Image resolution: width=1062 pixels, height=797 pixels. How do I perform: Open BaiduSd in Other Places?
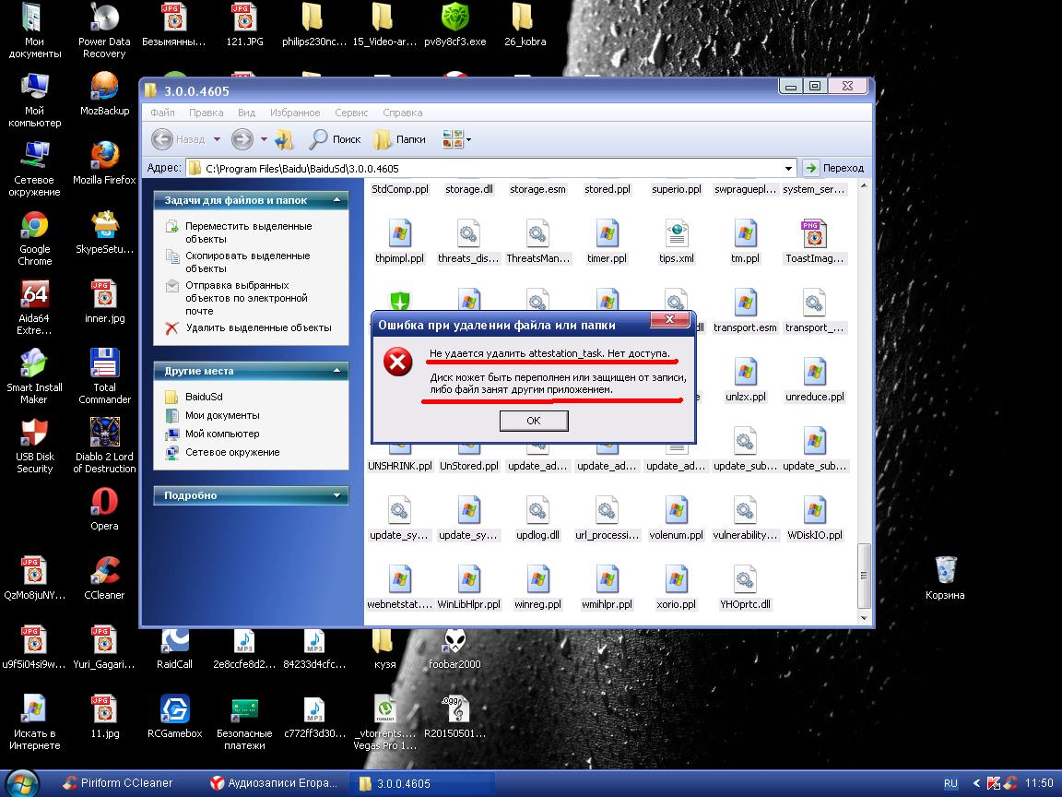tap(203, 397)
